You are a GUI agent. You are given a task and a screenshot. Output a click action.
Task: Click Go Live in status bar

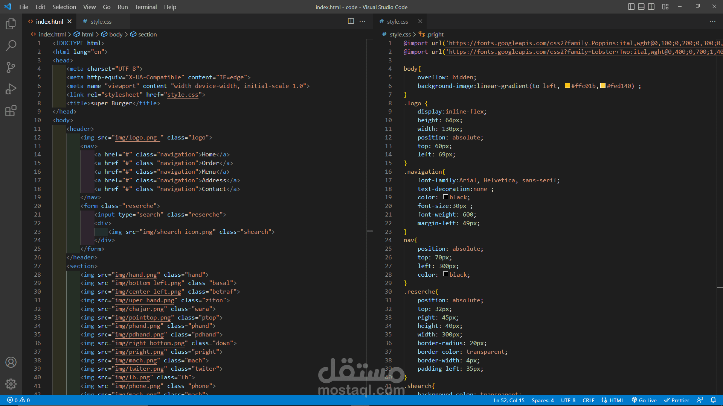[644, 400]
